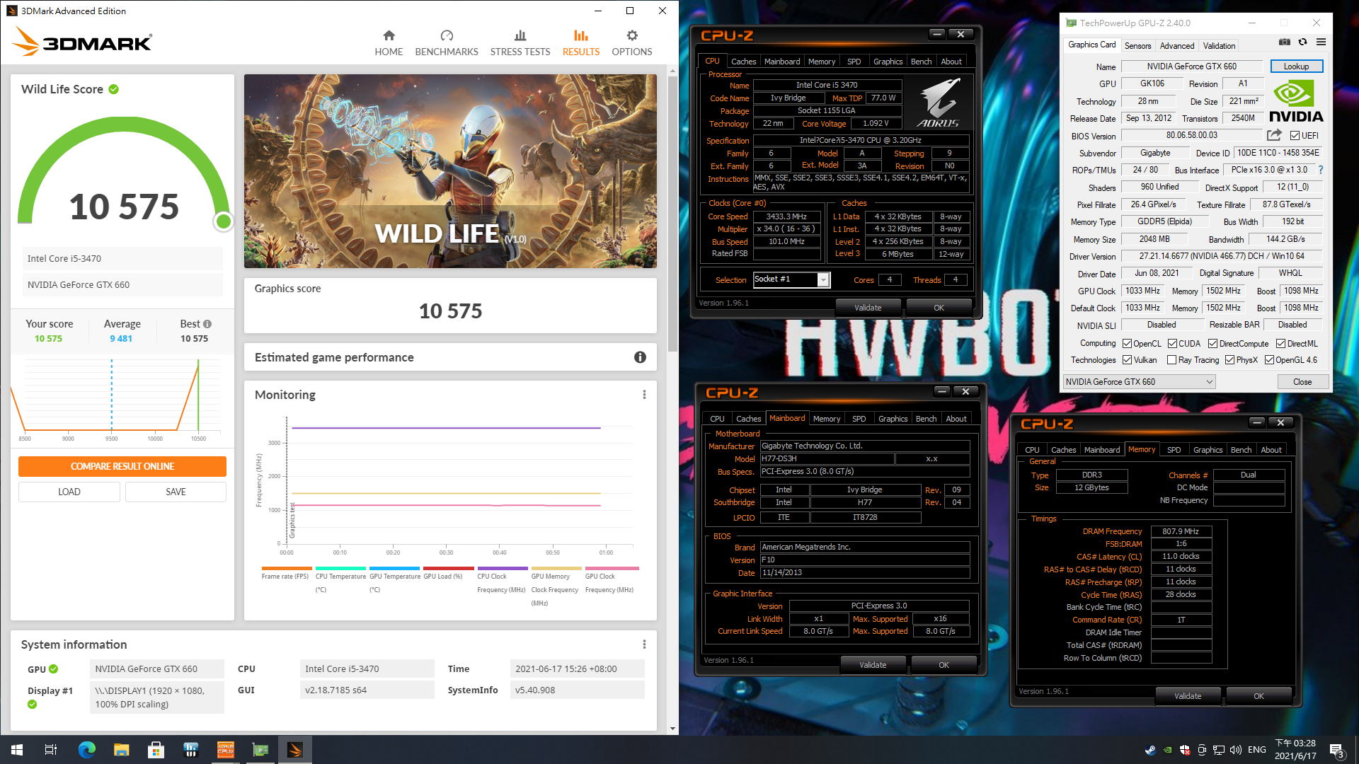Open Windows Start menu

17,750
